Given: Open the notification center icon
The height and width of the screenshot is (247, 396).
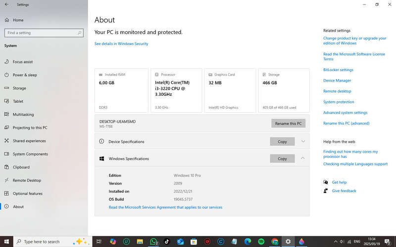Looking at the screenshot, I should (388, 242).
